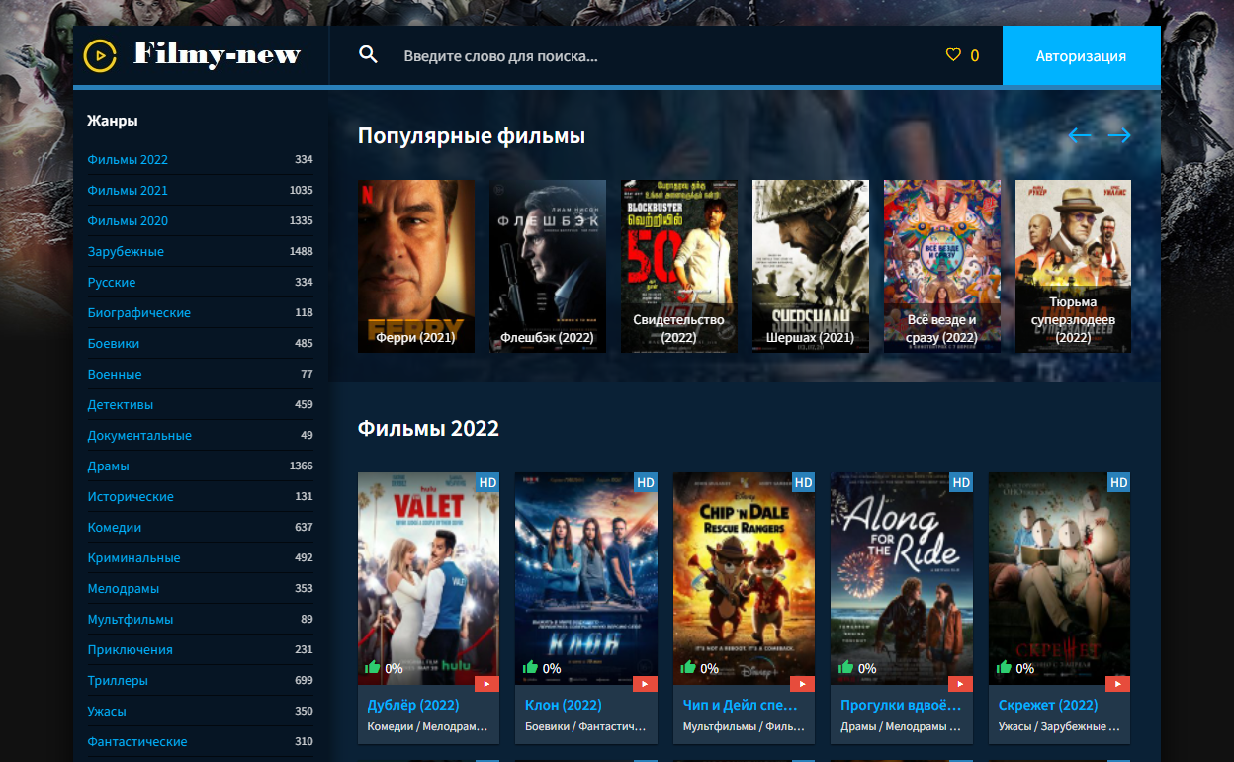Image resolution: width=1234 pixels, height=762 pixels.
Task: Click Фильмы 2022 section heading
Action: pyautogui.click(x=428, y=428)
